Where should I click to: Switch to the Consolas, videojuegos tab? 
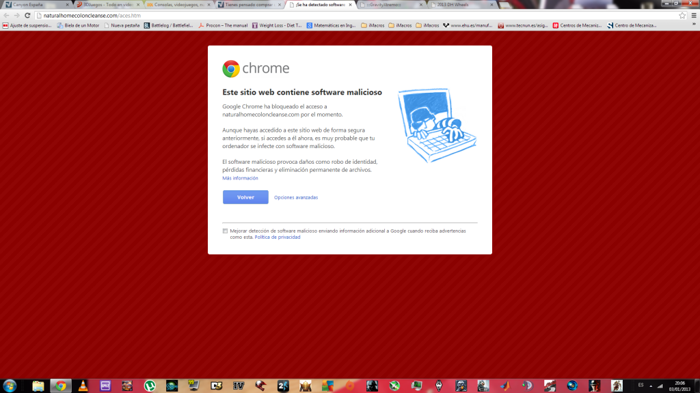(178, 5)
